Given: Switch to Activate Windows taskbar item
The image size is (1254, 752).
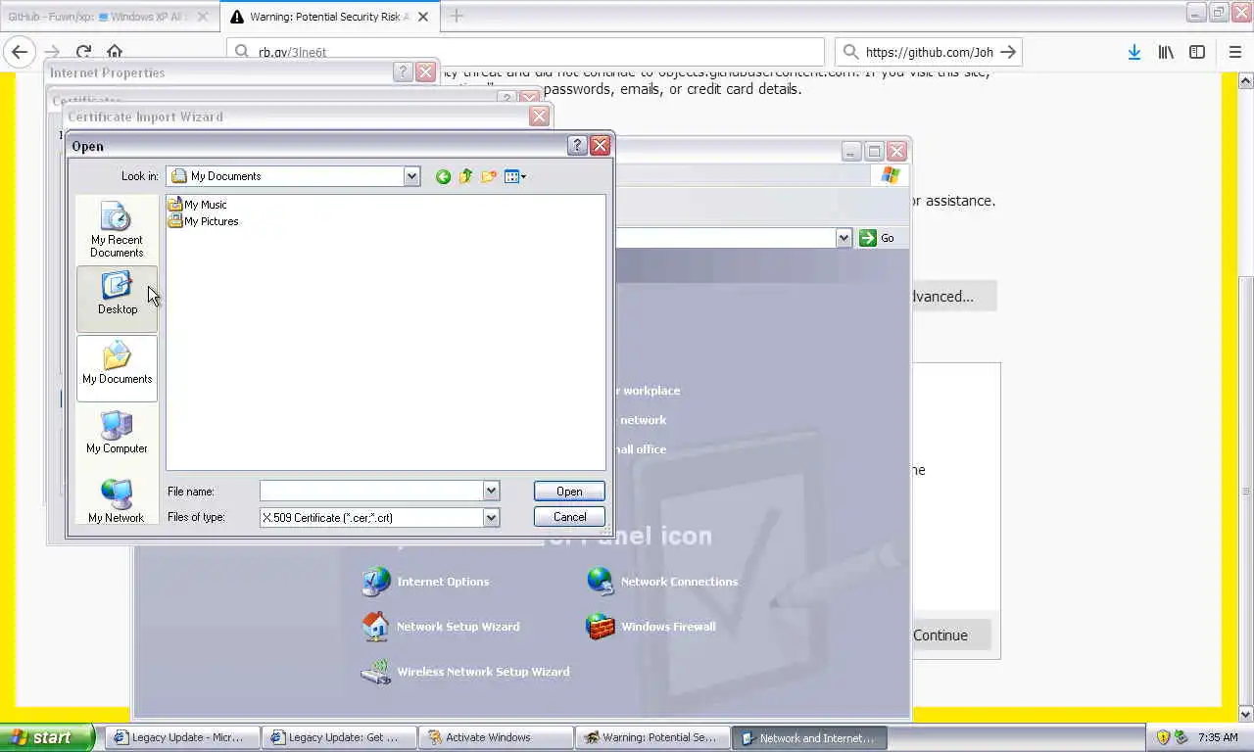Looking at the screenshot, I should click(496, 737).
